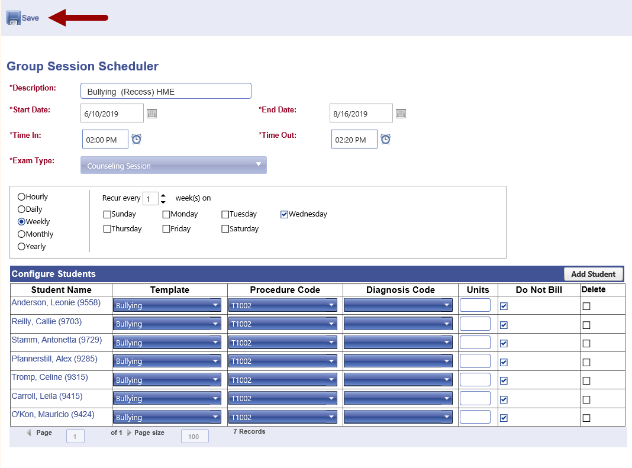Go to previous page with left arrow
Viewport: 632px width, 468px height.
[x=29, y=432]
